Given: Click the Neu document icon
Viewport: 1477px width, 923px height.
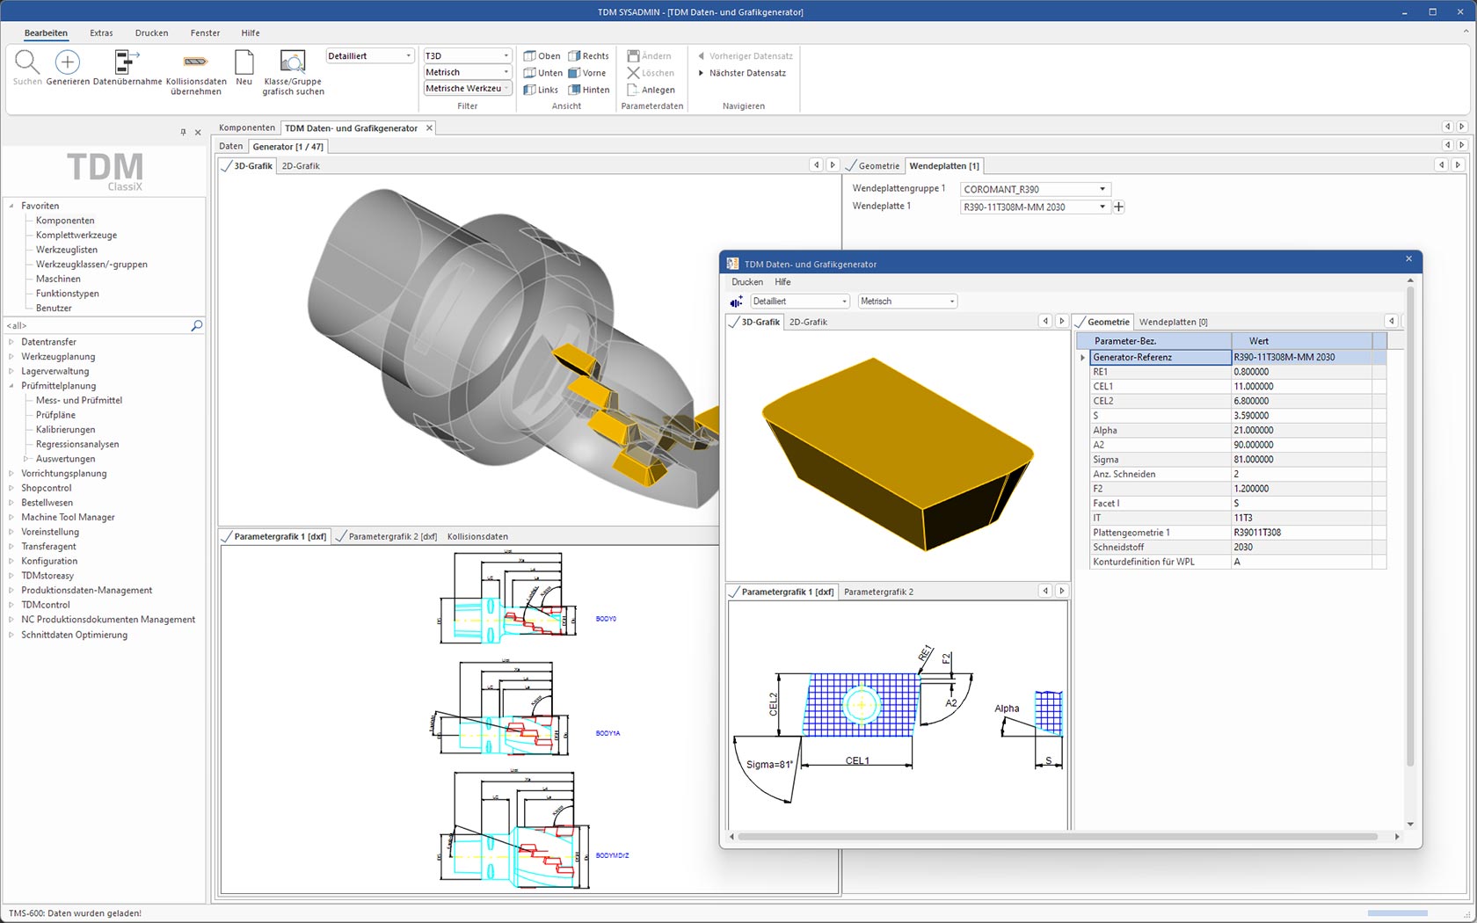Looking at the screenshot, I should [x=244, y=62].
